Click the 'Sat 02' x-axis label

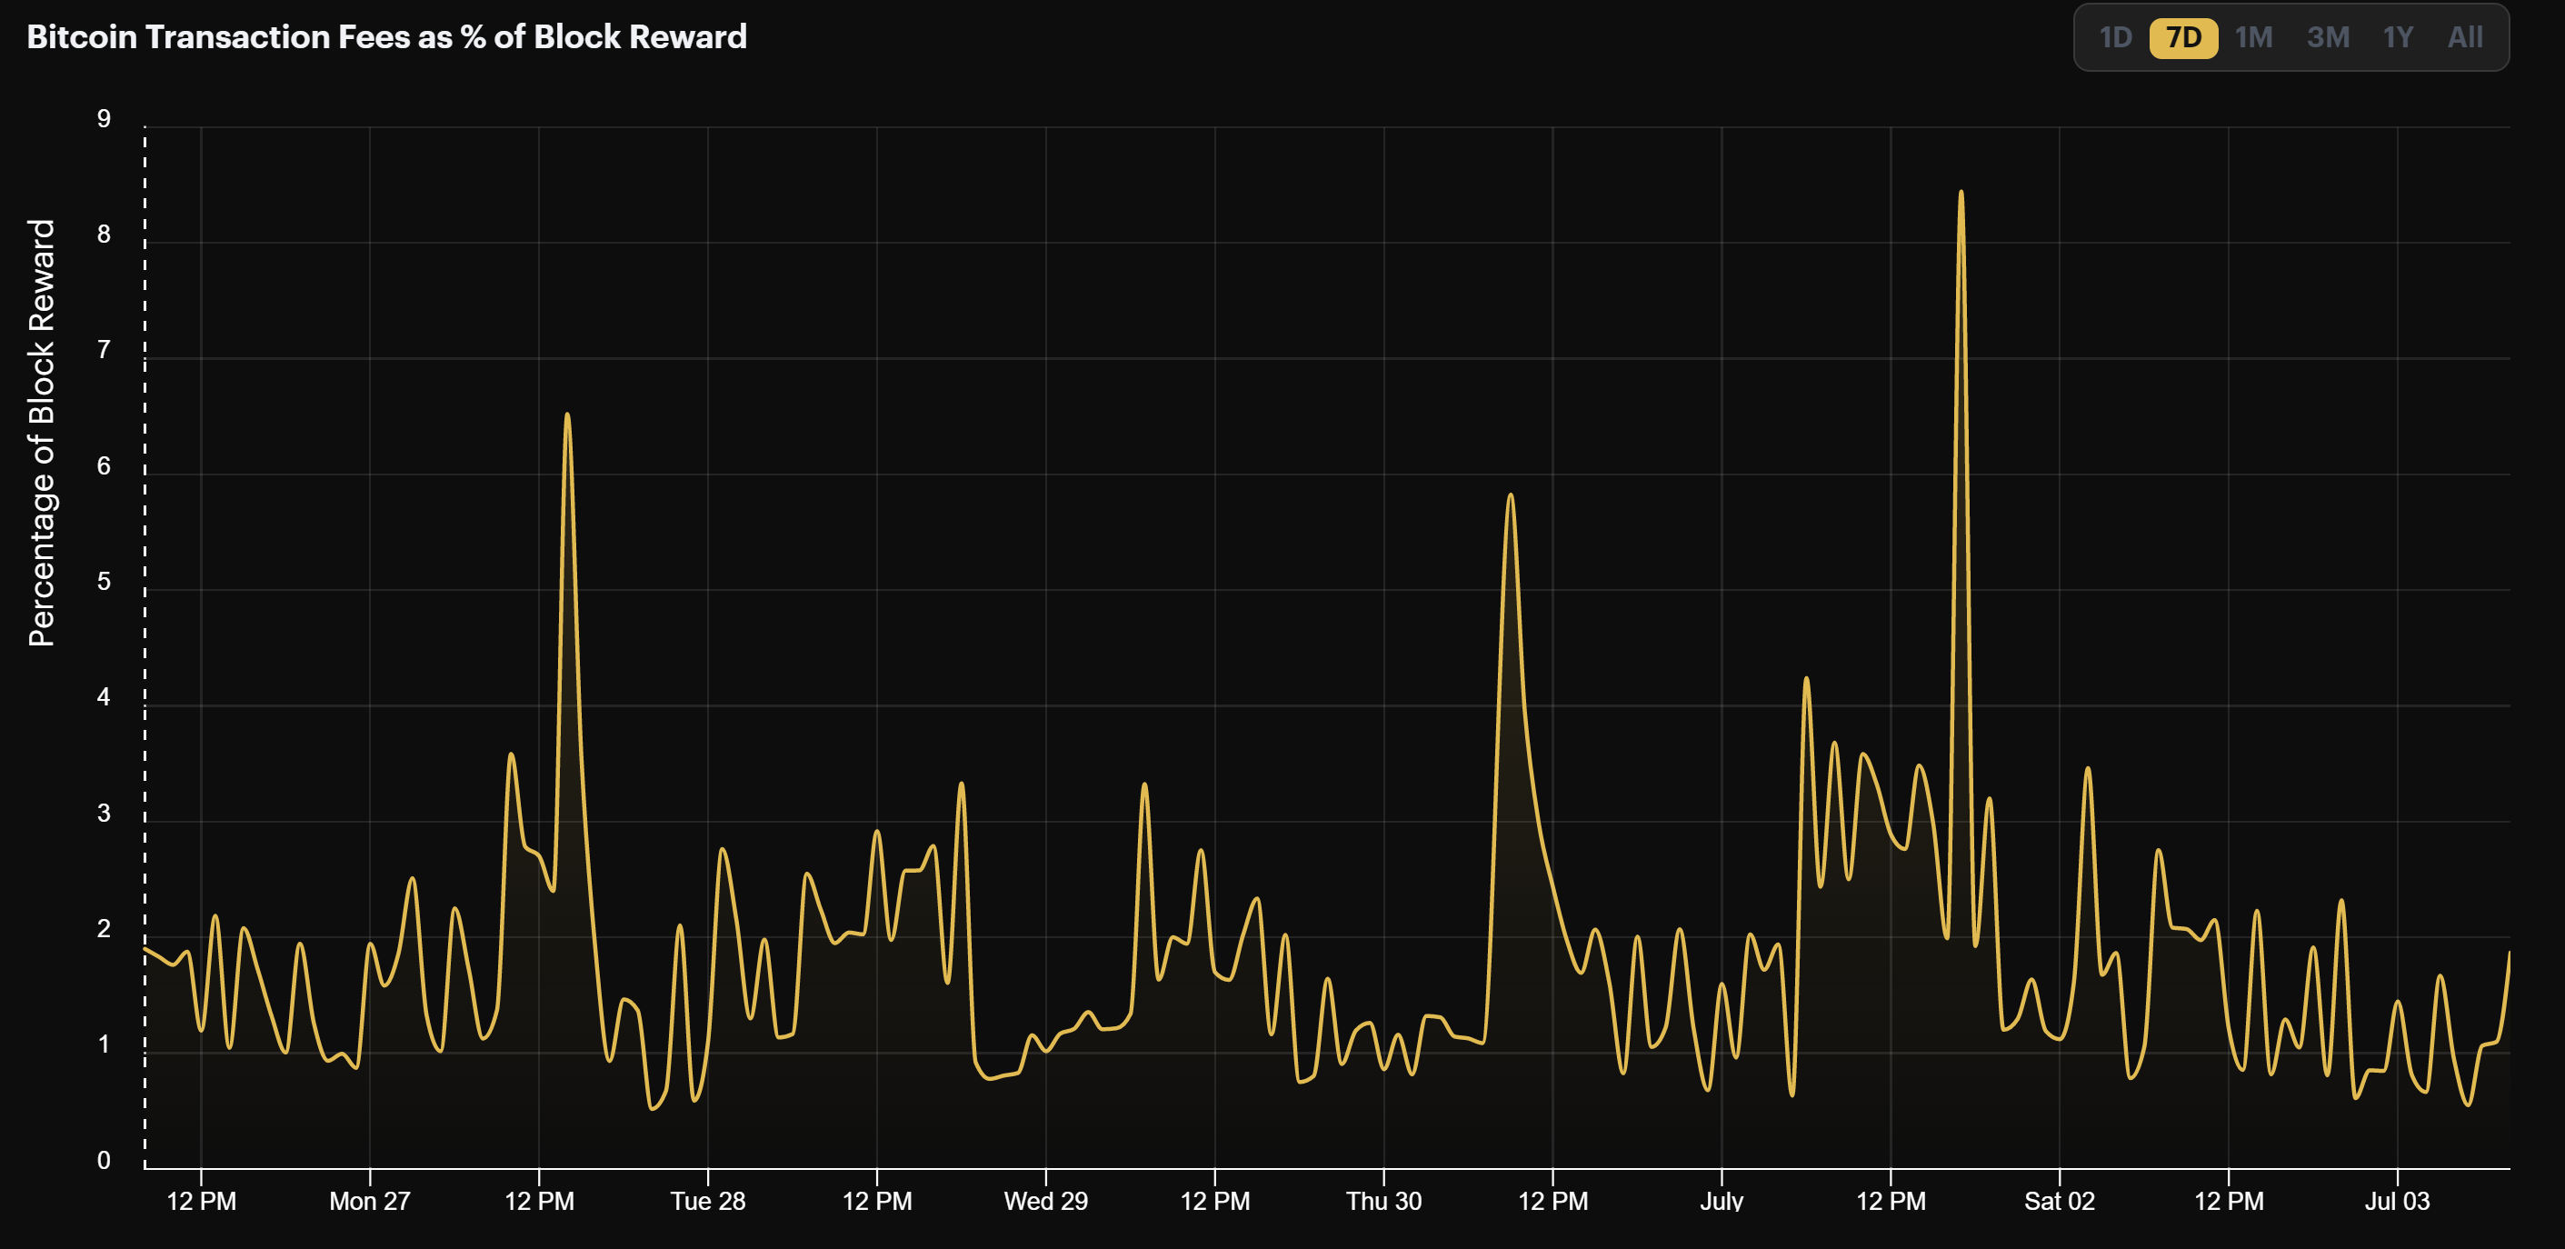coord(2059,1201)
